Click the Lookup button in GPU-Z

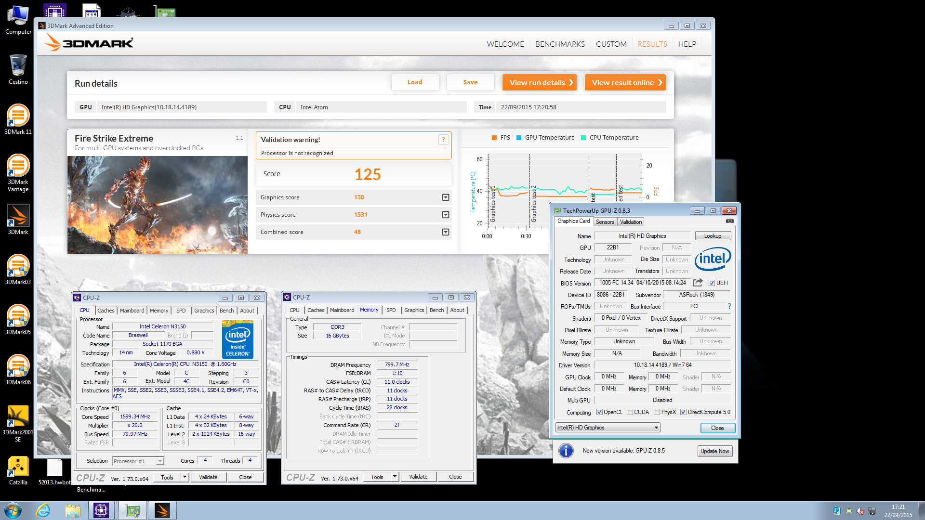pyautogui.click(x=713, y=236)
